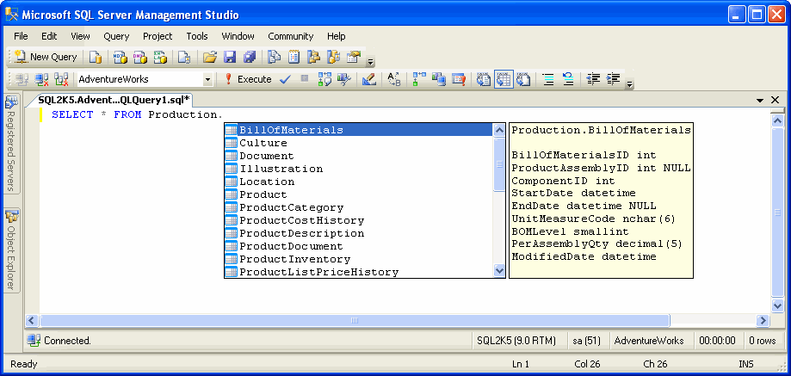Display Estimated Execution Plan
Viewport: 791px width, 376px height.
coord(324,79)
